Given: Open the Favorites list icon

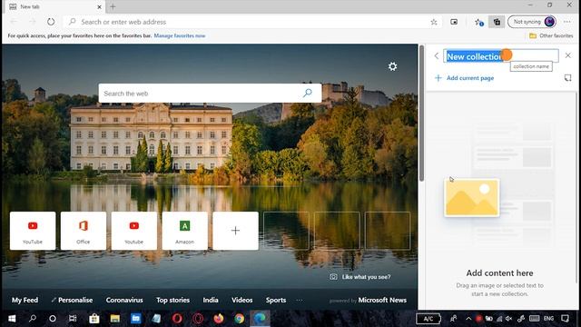Looking at the screenshot, I should [478, 22].
